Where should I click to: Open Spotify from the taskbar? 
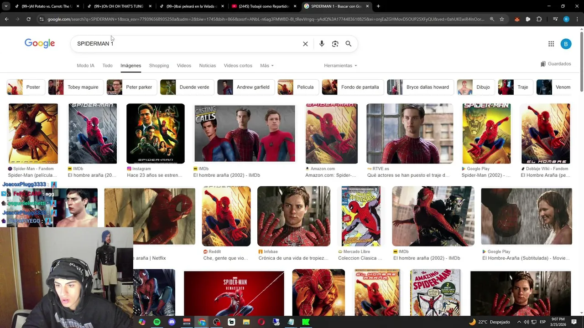[157, 322]
